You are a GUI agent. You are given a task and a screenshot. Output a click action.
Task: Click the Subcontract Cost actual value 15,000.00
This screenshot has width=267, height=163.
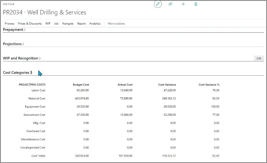[126, 115]
